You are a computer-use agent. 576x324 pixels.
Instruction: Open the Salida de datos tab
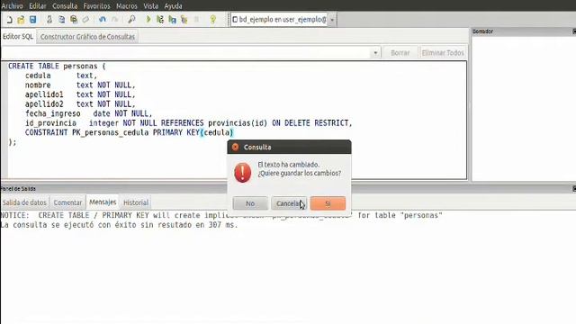pos(24,202)
